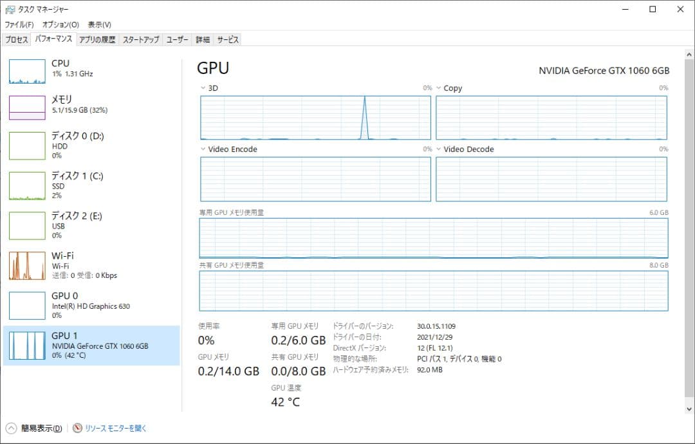The height and width of the screenshot is (444, 695).
Task: Open the Copy engine dropdown
Action: (x=440, y=88)
